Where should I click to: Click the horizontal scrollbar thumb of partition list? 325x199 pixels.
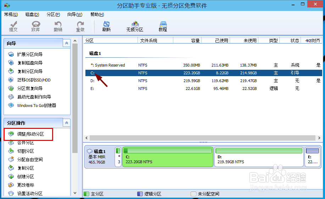(x=202, y=138)
